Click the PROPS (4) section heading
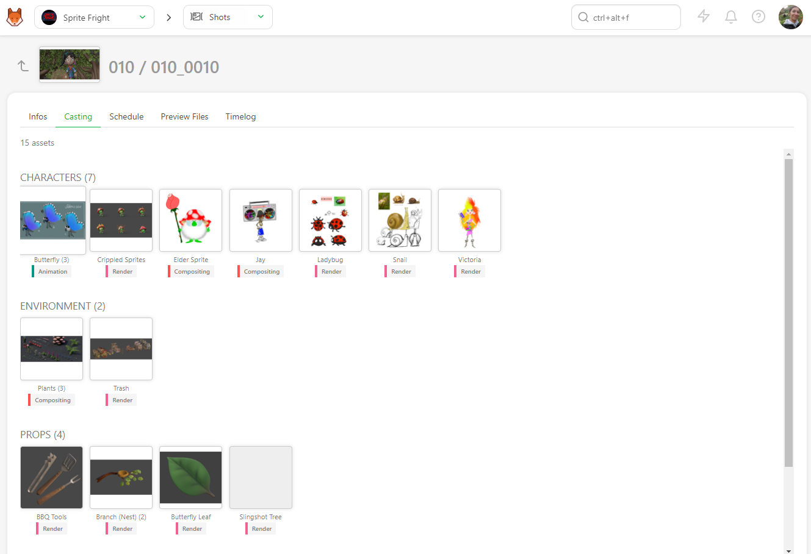 pos(43,435)
